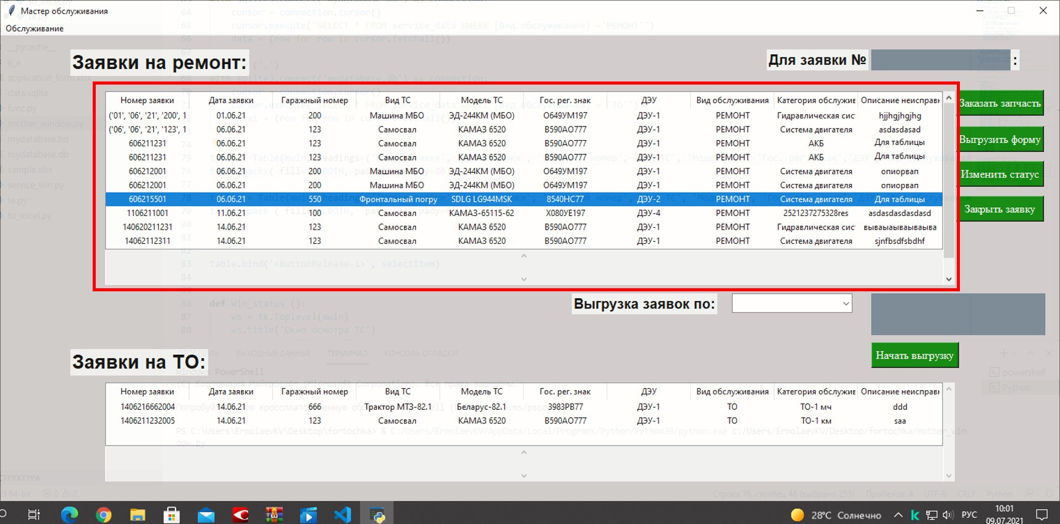Click the Выгрузить форму button
This screenshot has height=524, width=1060.
(999, 139)
